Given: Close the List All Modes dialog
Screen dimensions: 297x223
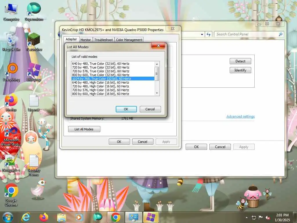Looking at the screenshot, I should (158, 46).
